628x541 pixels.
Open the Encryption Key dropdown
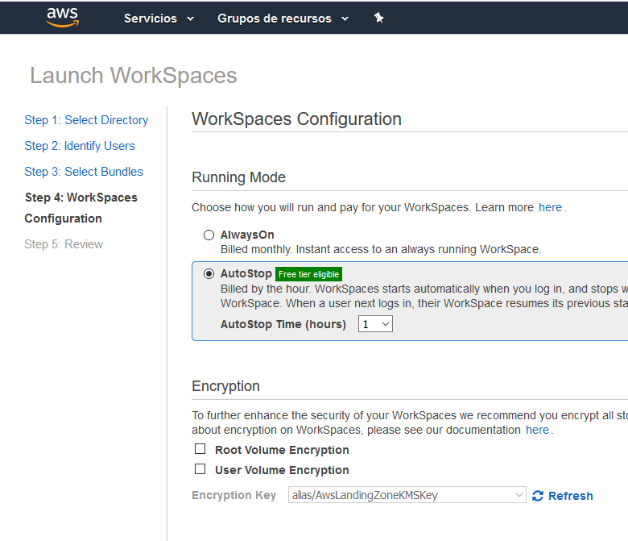point(407,495)
